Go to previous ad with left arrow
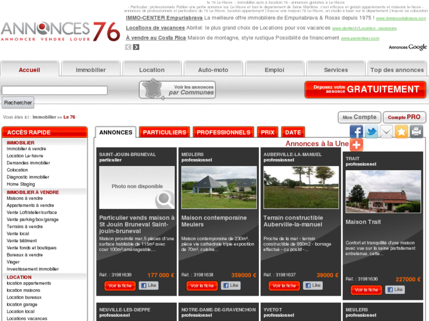 pyautogui.click(x=128, y=47)
